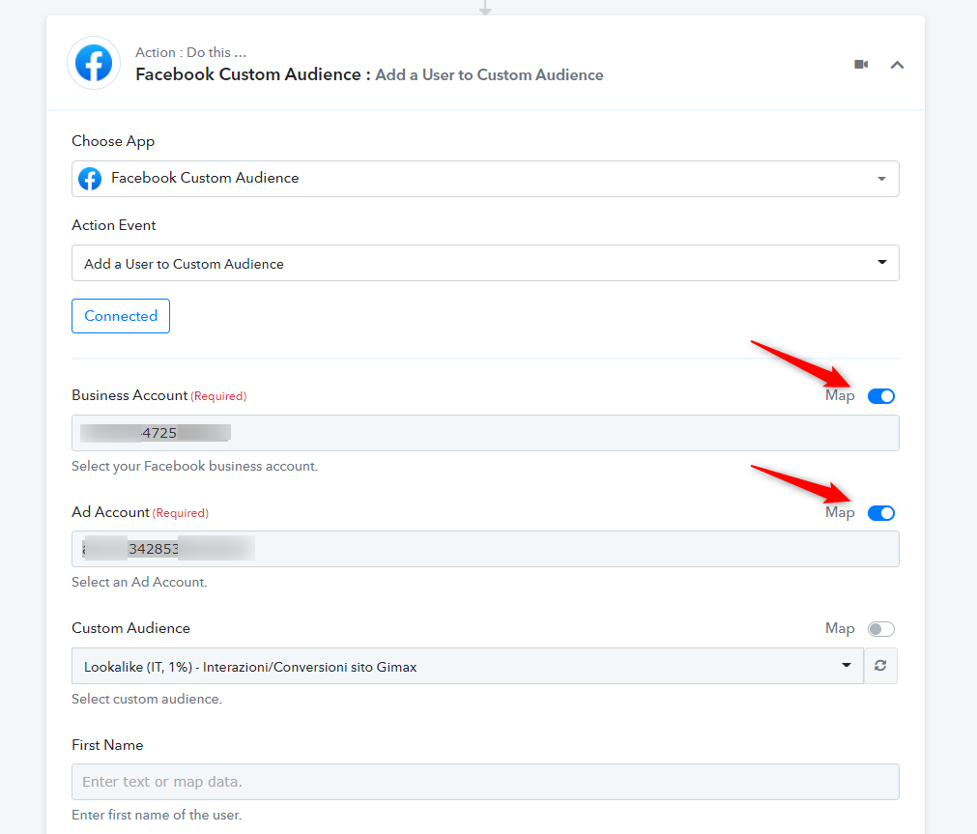
Task: Collapse the action step using the up chevron
Action: [x=897, y=65]
